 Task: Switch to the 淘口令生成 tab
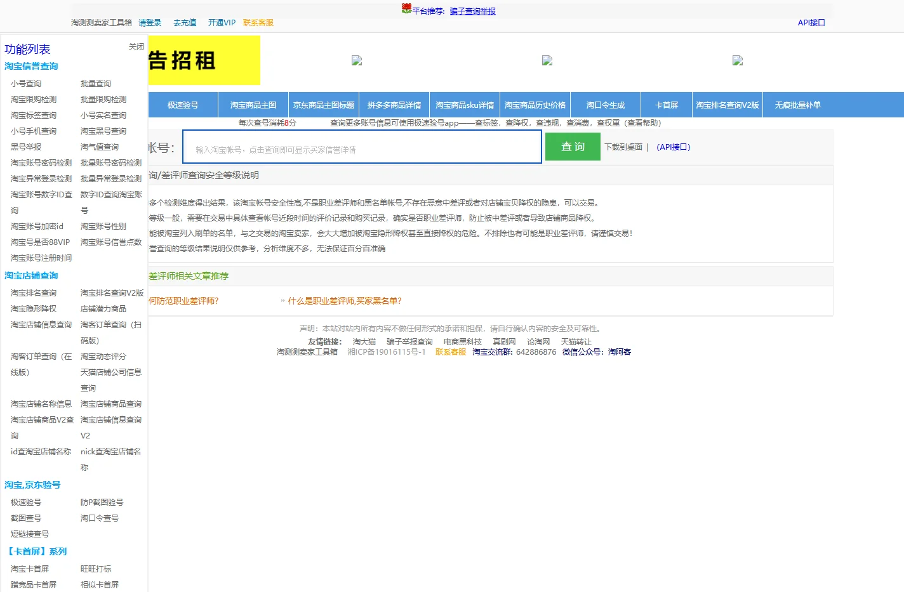(606, 105)
